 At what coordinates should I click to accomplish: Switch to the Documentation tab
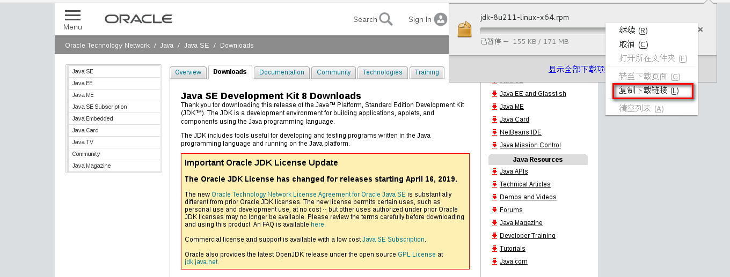click(x=282, y=72)
